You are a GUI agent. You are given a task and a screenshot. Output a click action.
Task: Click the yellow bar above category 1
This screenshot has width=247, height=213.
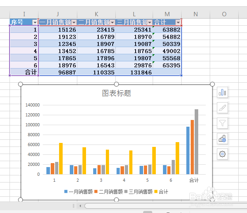(61, 159)
